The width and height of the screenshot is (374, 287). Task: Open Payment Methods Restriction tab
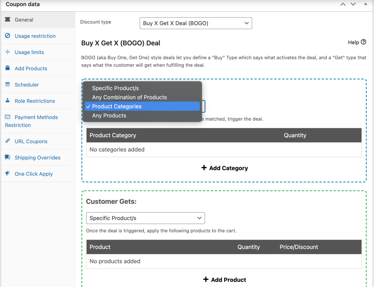click(x=38, y=121)
